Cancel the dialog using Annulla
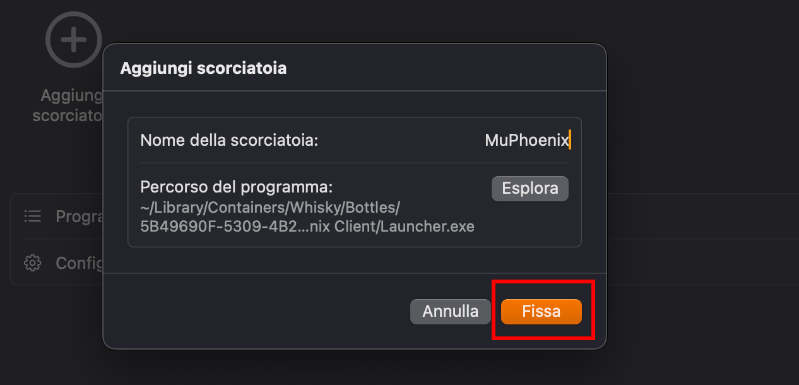The height and width of the screenshot is (385, 799). [451, 312]
